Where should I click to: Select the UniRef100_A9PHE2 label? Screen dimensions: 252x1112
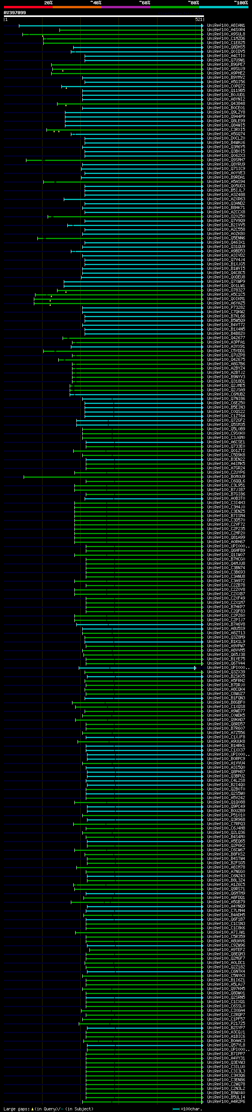tap(226, 73)
